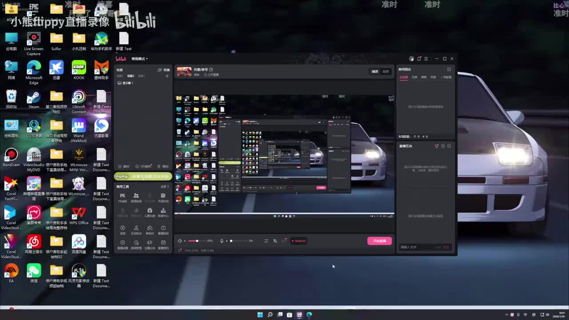Select the 场景2 scene tab

(x=131, y=76)
